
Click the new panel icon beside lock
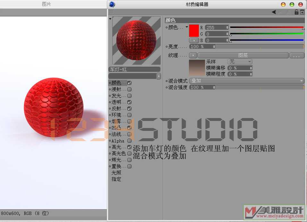[302, 12]
